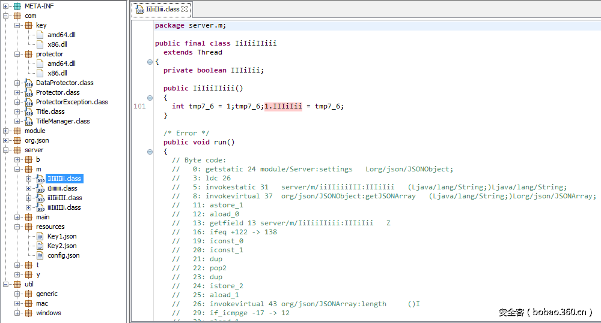The height and width of the screenshot is (323, 601).
Task: Click the windows package icon under util
Action: [29, 313]
